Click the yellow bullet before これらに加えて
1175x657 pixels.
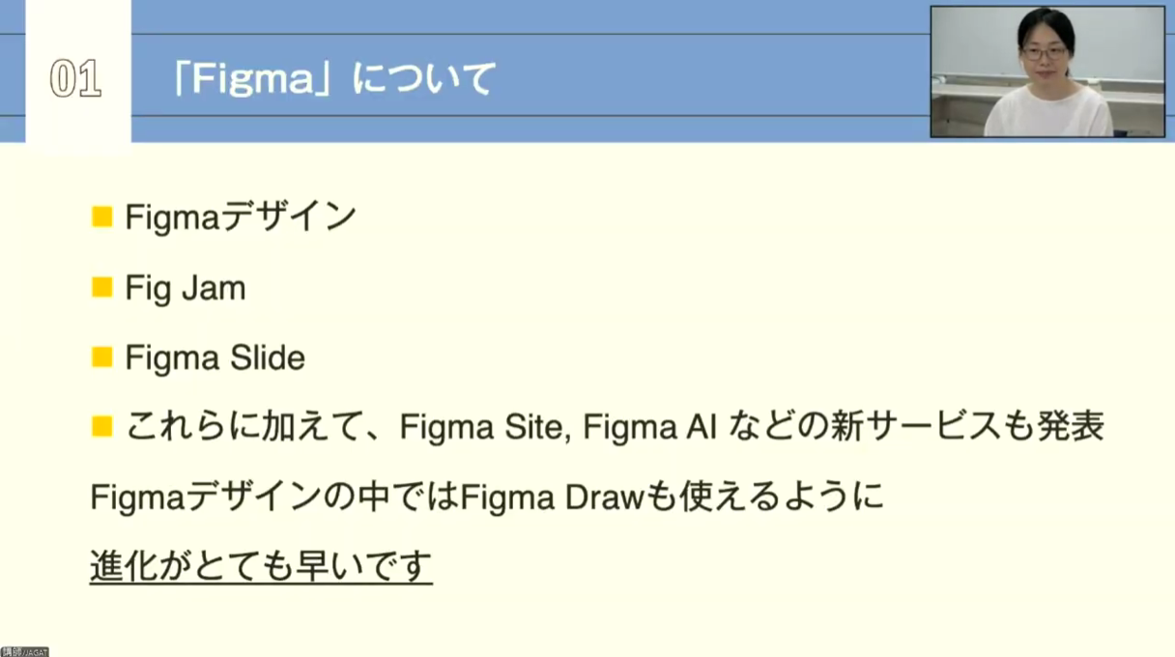pyautogui.click(x=101, y=426)
